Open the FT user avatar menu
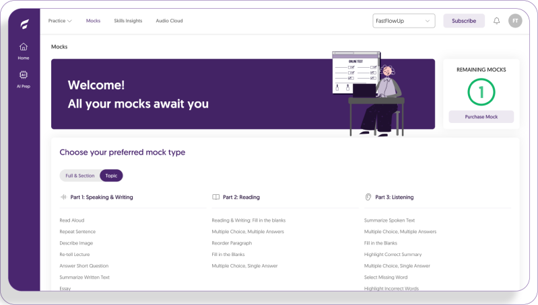The image size is (538, 305). 515,21
